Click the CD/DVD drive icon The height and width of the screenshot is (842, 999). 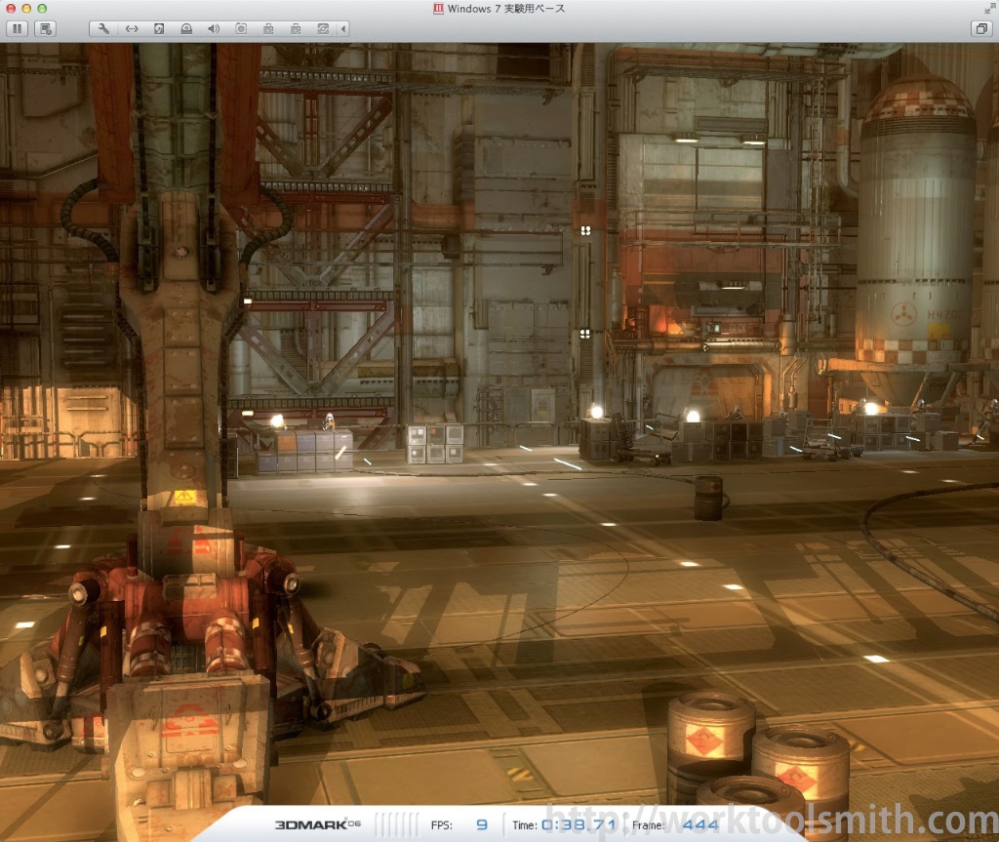[186, 28]
